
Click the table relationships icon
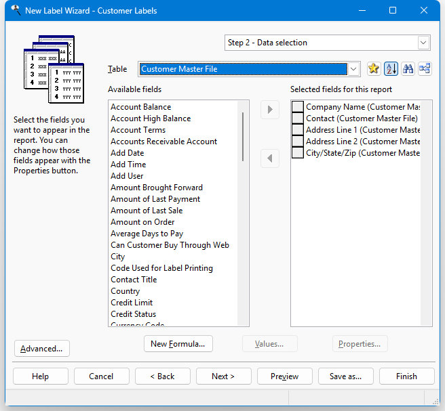425,68
